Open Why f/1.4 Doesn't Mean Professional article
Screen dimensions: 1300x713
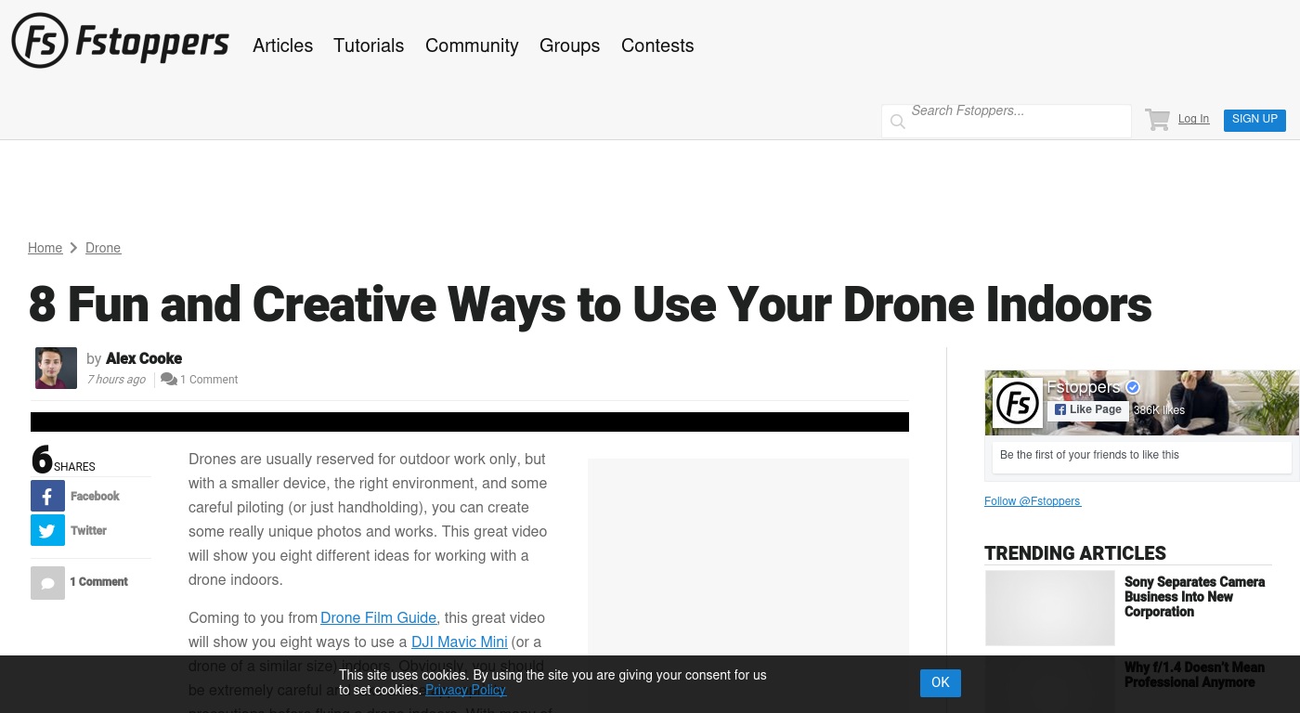point(1194,675)
